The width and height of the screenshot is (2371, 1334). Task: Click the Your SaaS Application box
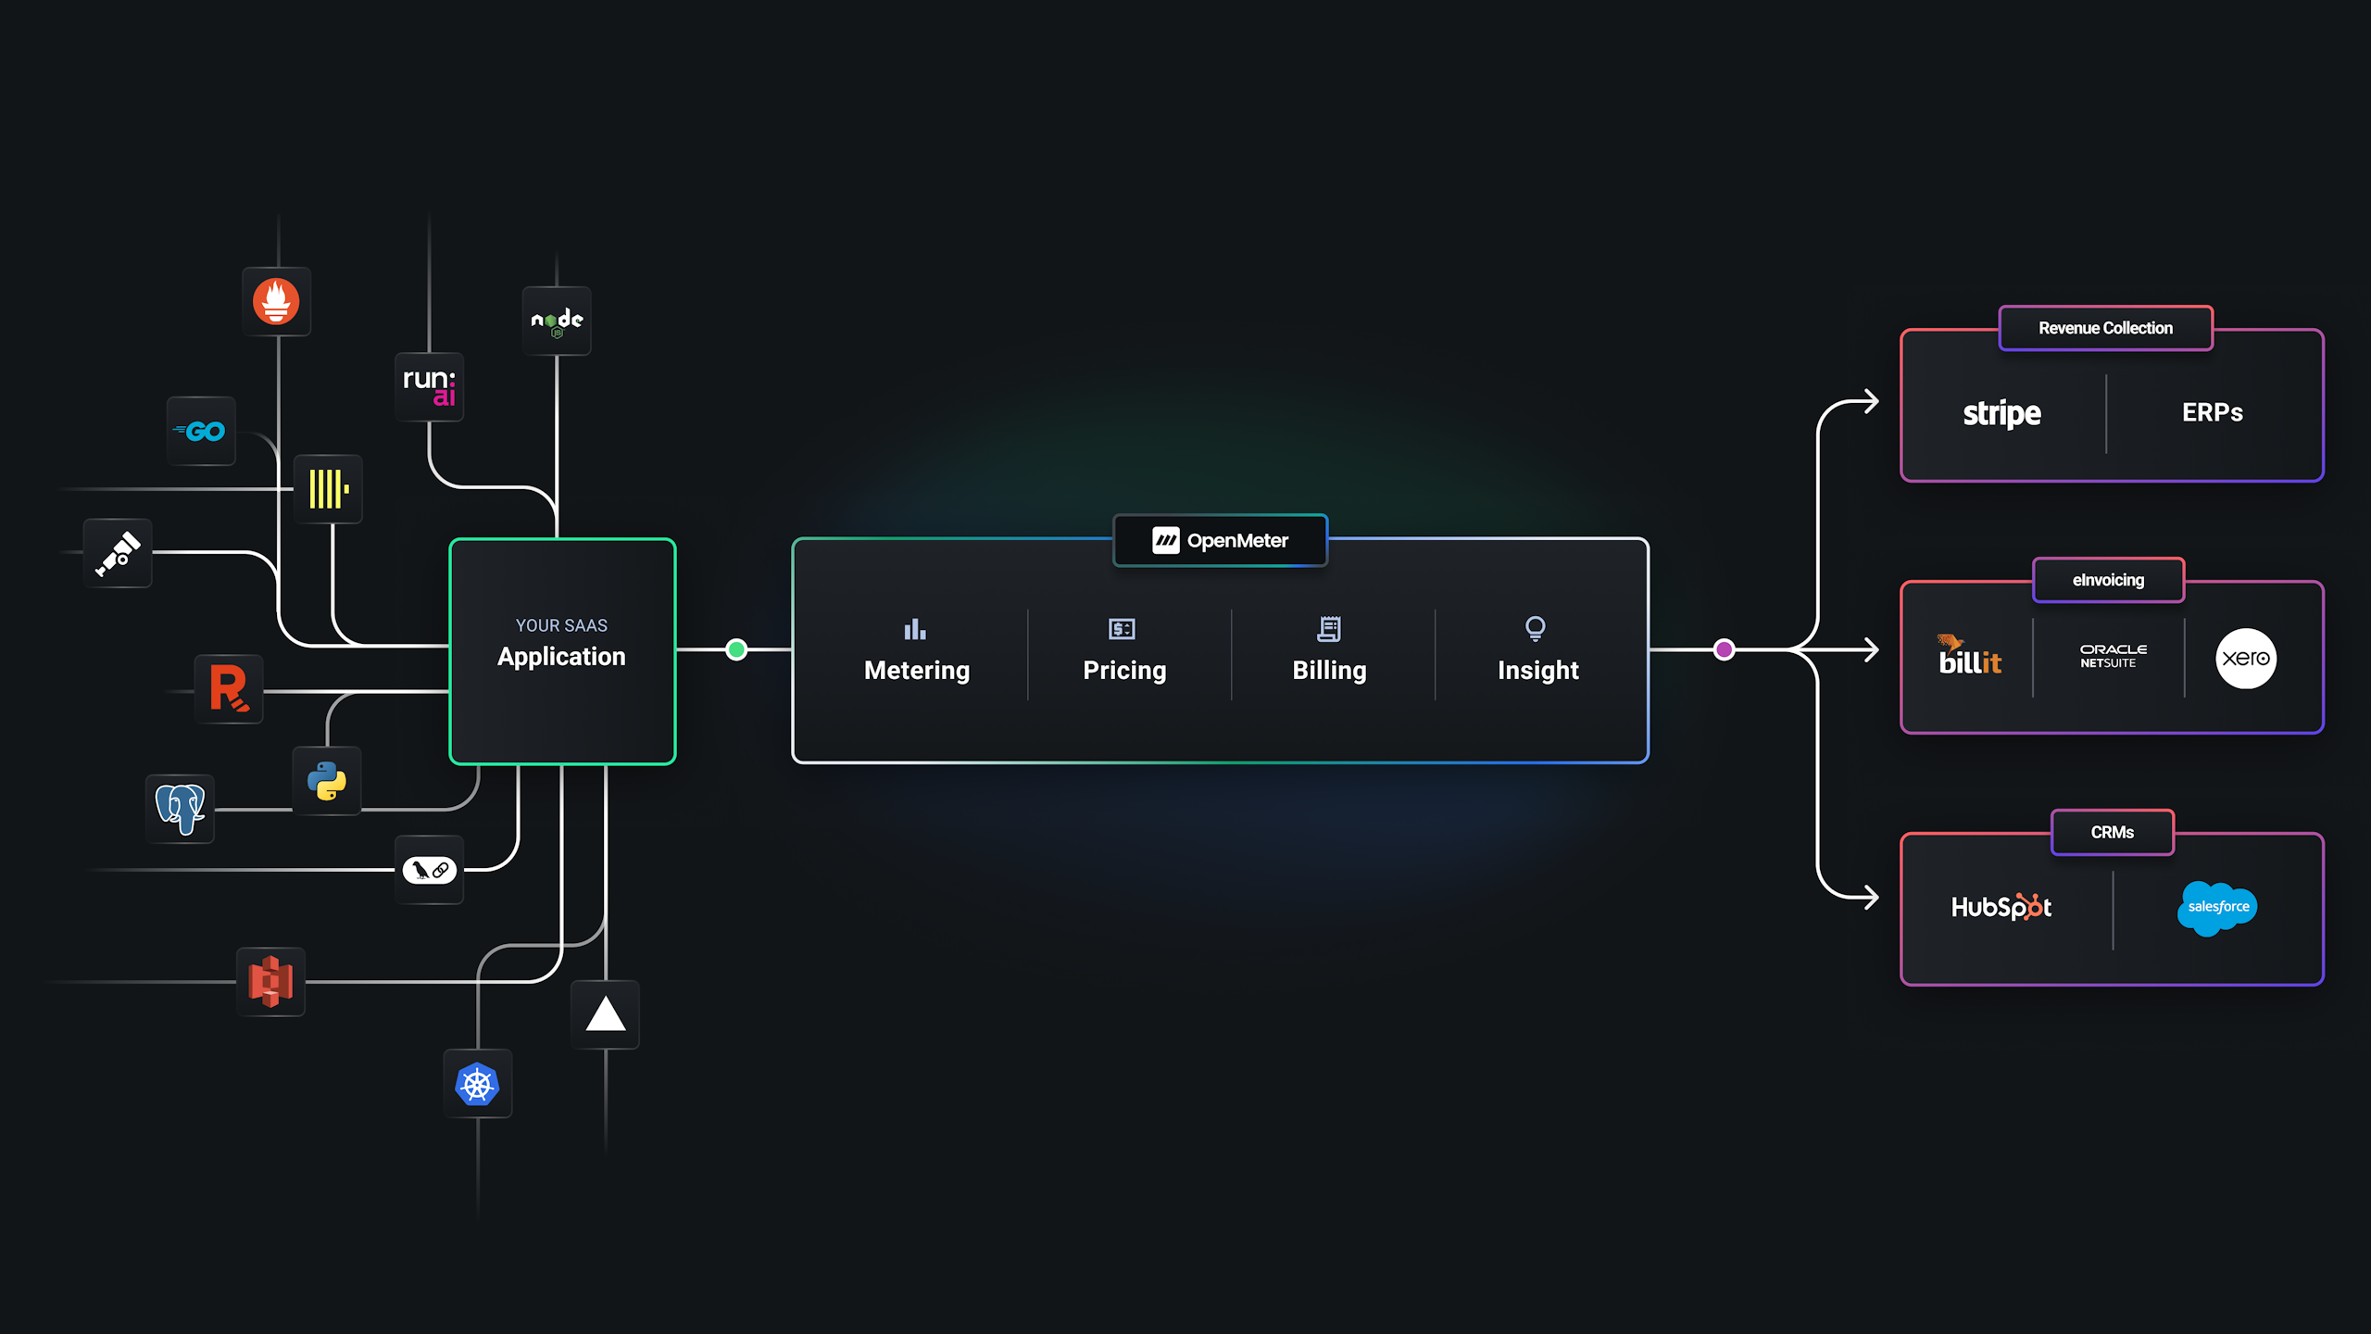[562, 650]
